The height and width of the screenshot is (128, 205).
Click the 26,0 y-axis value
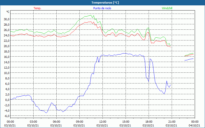pos(7,30)
